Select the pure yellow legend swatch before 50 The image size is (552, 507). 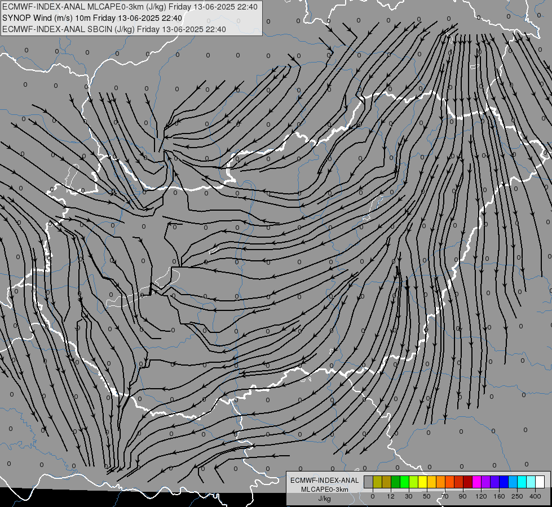[x=423, y=482]
